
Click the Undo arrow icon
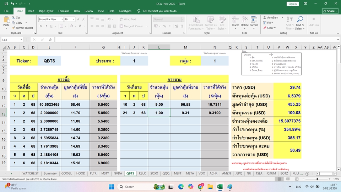point(12,4)
